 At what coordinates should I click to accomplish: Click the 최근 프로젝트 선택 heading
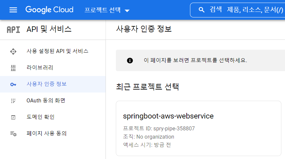[147, 87]
